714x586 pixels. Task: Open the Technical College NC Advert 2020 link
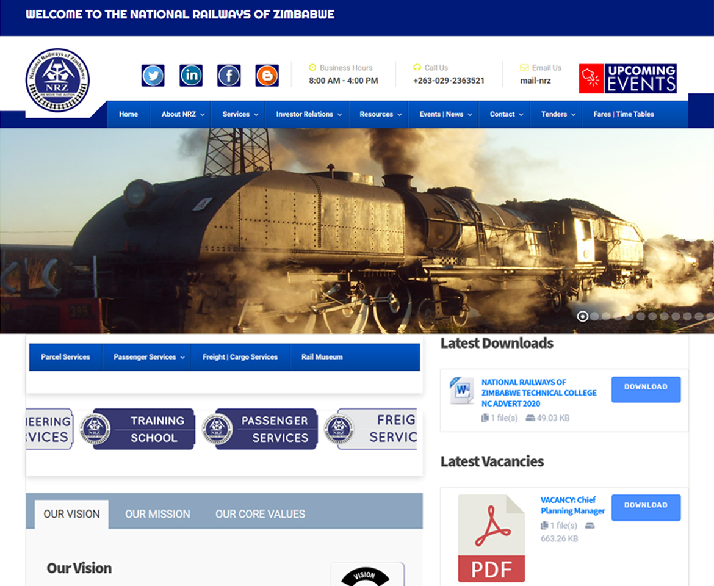click(x=539, y=393)
